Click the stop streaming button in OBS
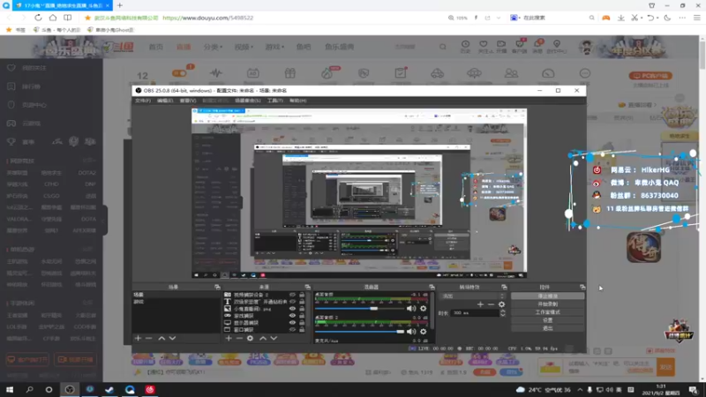This screenshot has height=397, width=706. pyautogui.click(x=547, y=296)
